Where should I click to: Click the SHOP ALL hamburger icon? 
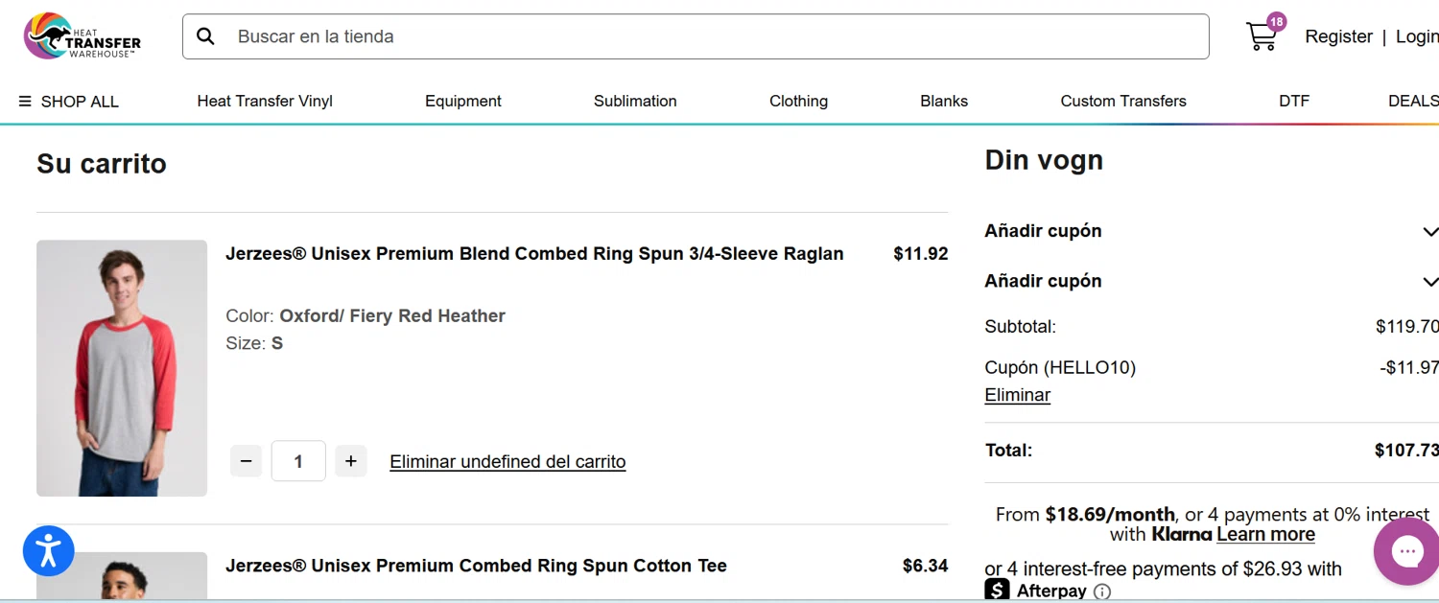click(25, 102)
